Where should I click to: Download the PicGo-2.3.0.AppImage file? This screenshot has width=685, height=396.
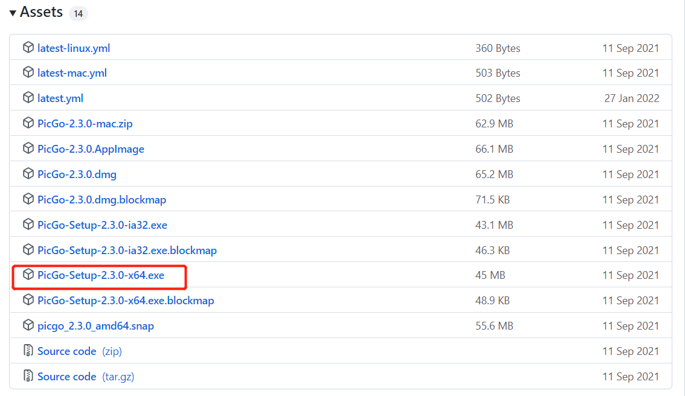pos(91,149)
